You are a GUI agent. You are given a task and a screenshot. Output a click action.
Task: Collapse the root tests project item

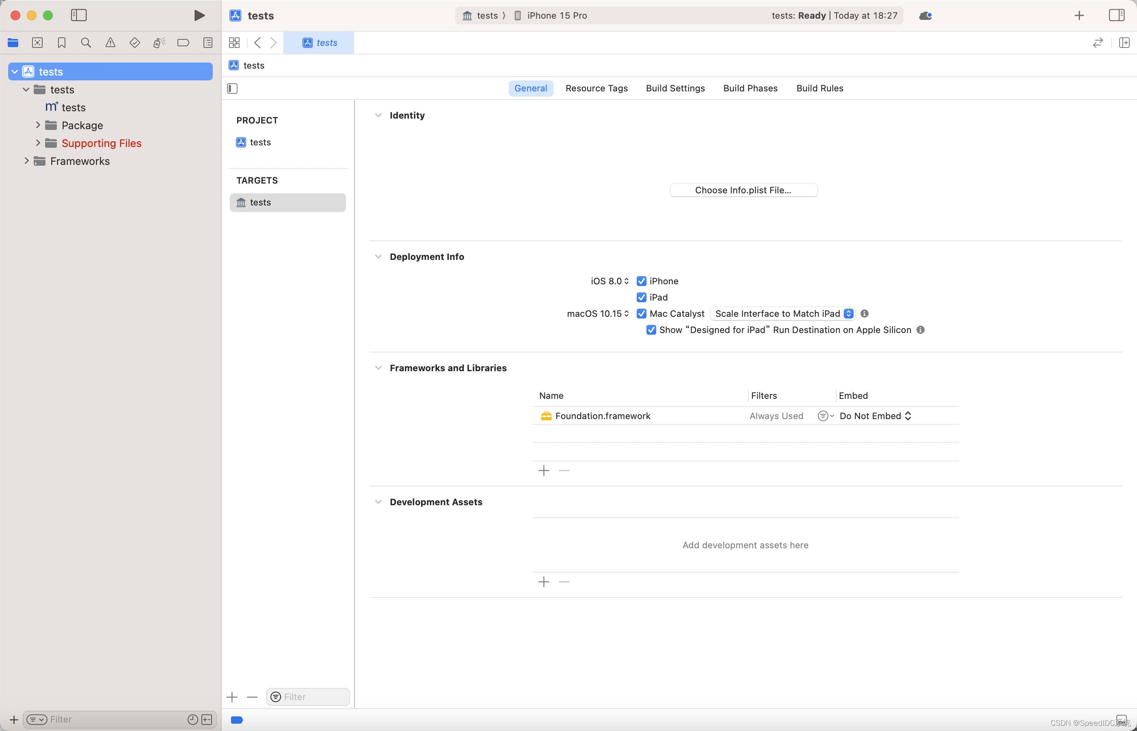click(x=15, y=71)
